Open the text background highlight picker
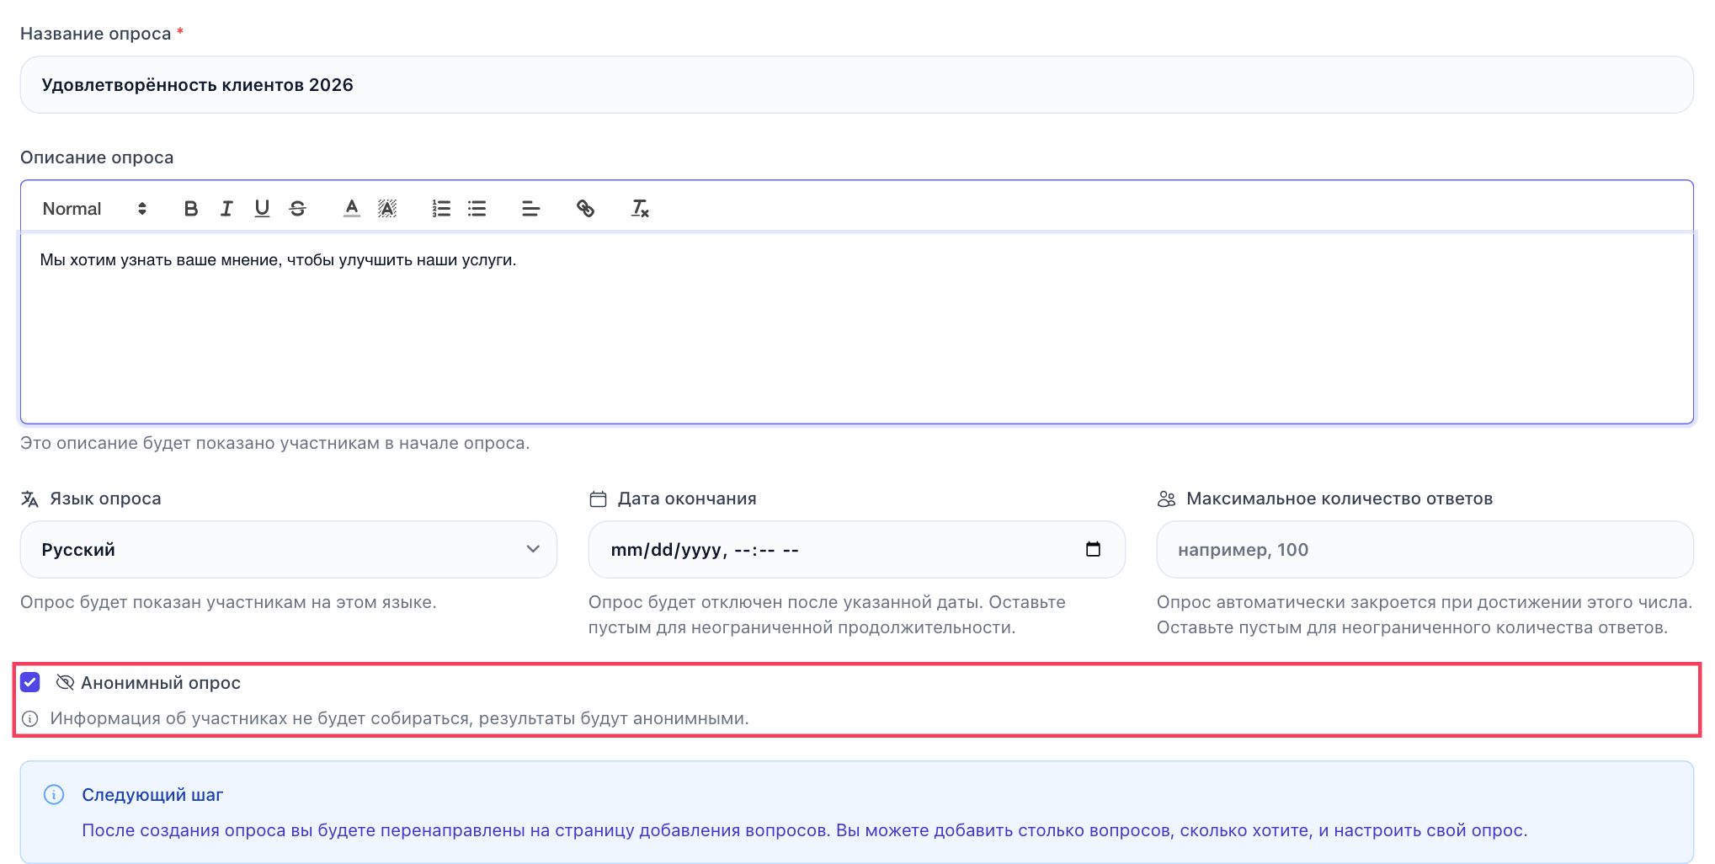 tap(387, 208)
